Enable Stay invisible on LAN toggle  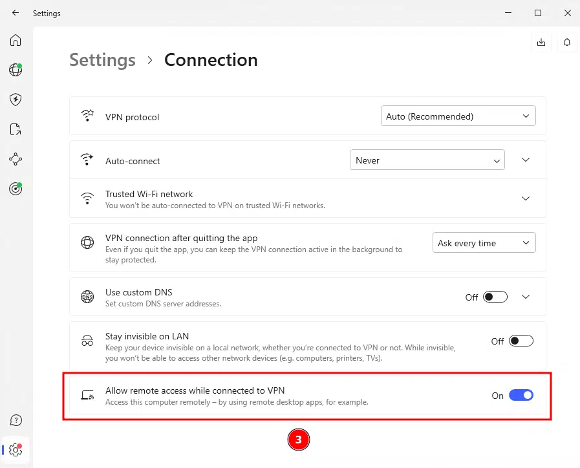[521, 341]
